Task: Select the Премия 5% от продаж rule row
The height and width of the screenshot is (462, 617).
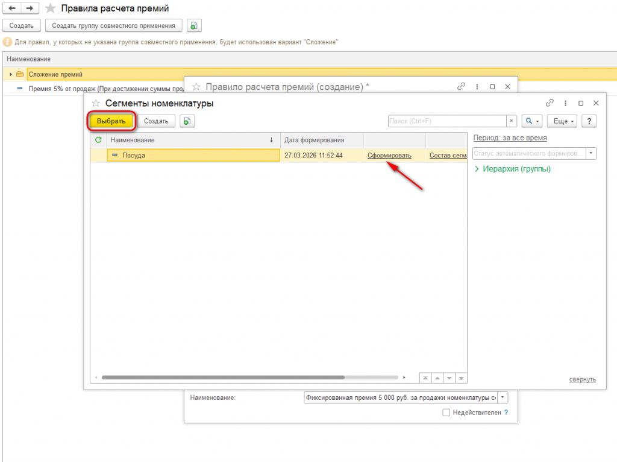Action: 106,89
